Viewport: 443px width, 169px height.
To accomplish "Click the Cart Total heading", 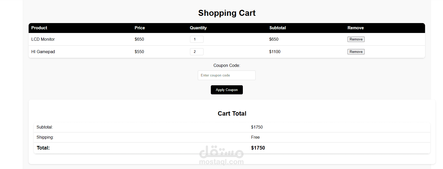I will (232, 114).
